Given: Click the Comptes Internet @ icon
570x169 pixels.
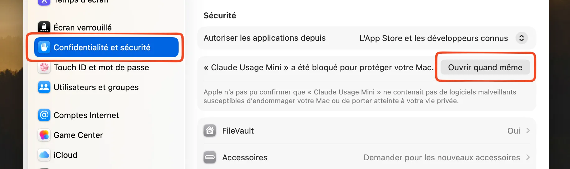Looking at the screenshot, I should coord(44,115).
